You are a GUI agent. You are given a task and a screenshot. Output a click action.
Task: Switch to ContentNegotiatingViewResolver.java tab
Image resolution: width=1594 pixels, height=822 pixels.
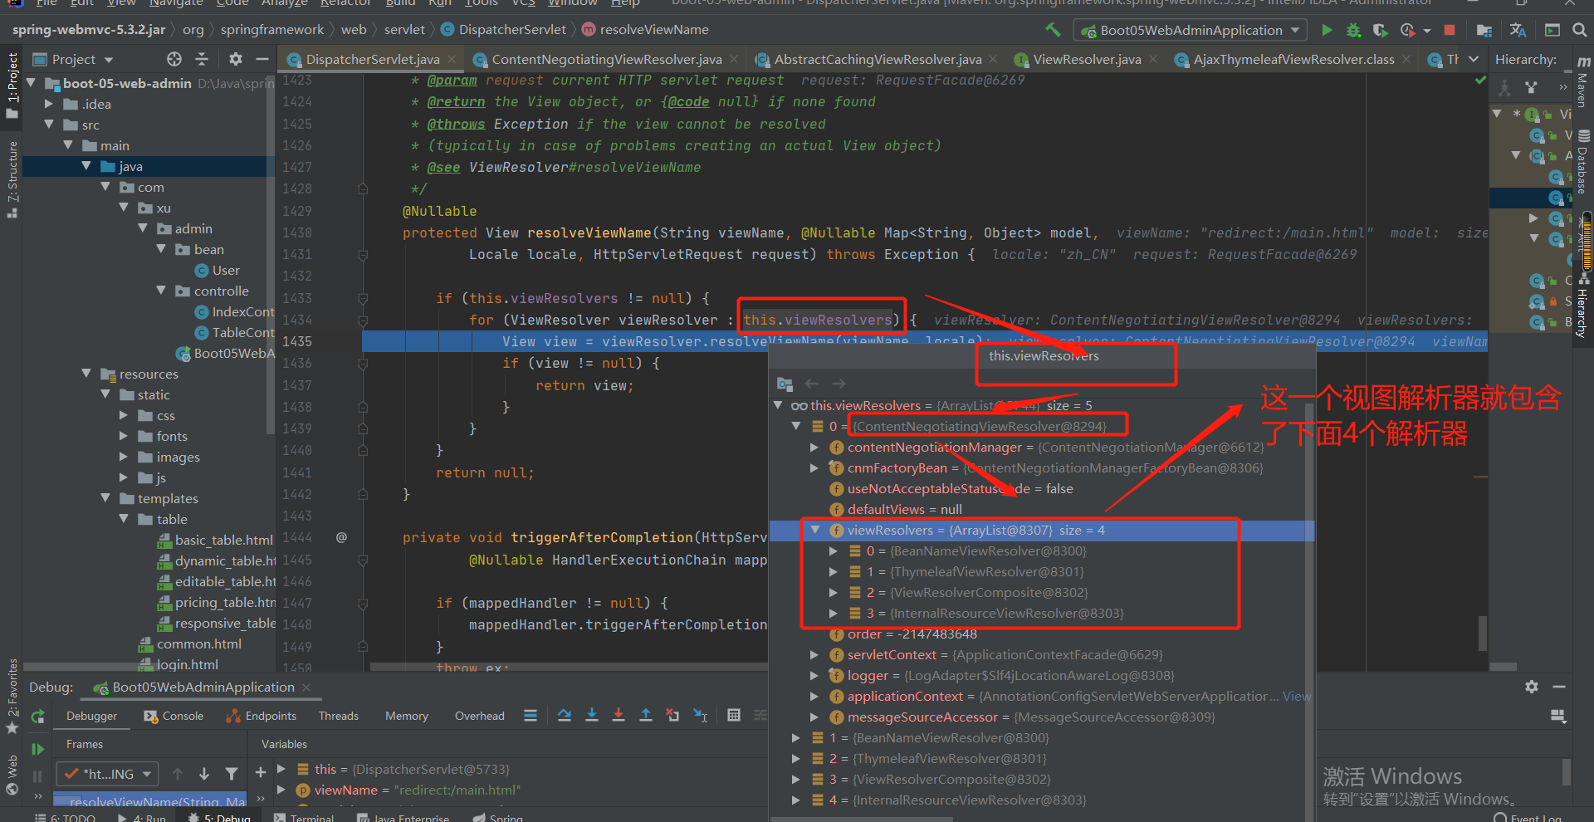coord(606,59)
